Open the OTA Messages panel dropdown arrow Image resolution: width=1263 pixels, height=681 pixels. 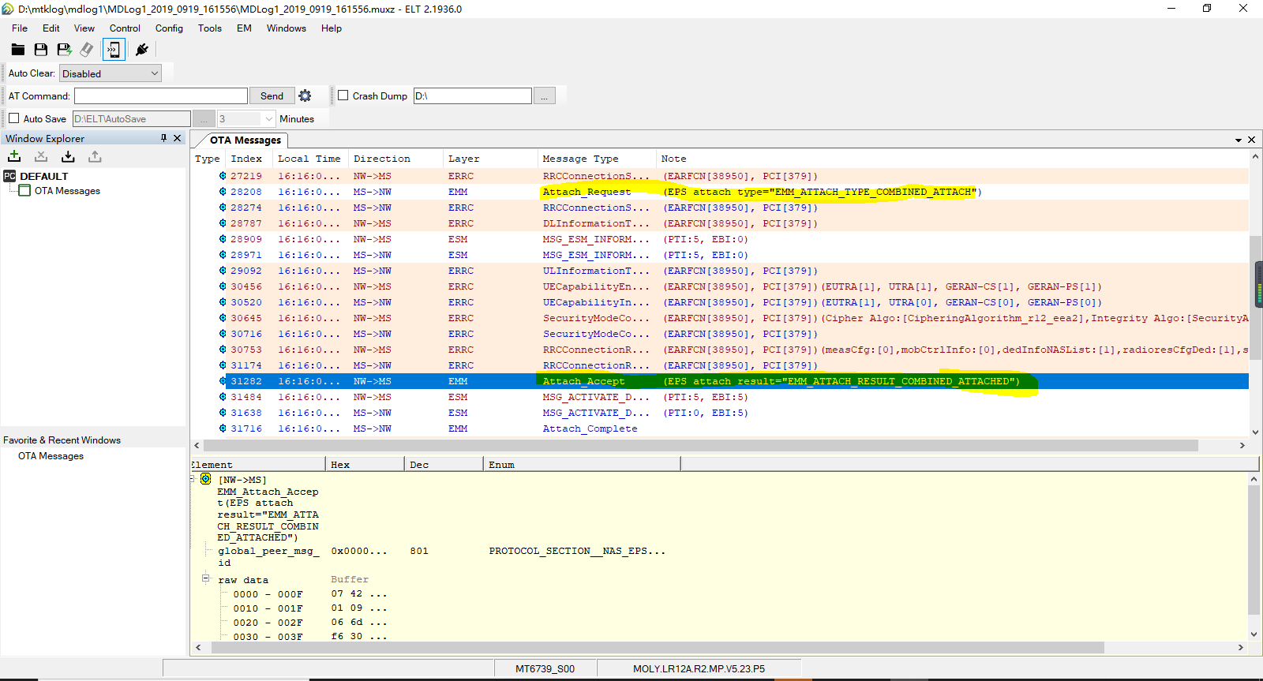click(1239, 140)
